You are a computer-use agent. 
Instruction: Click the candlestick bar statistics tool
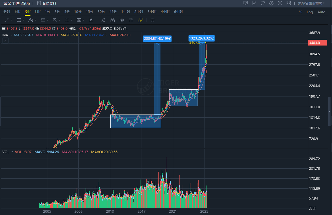coord(91,20)
